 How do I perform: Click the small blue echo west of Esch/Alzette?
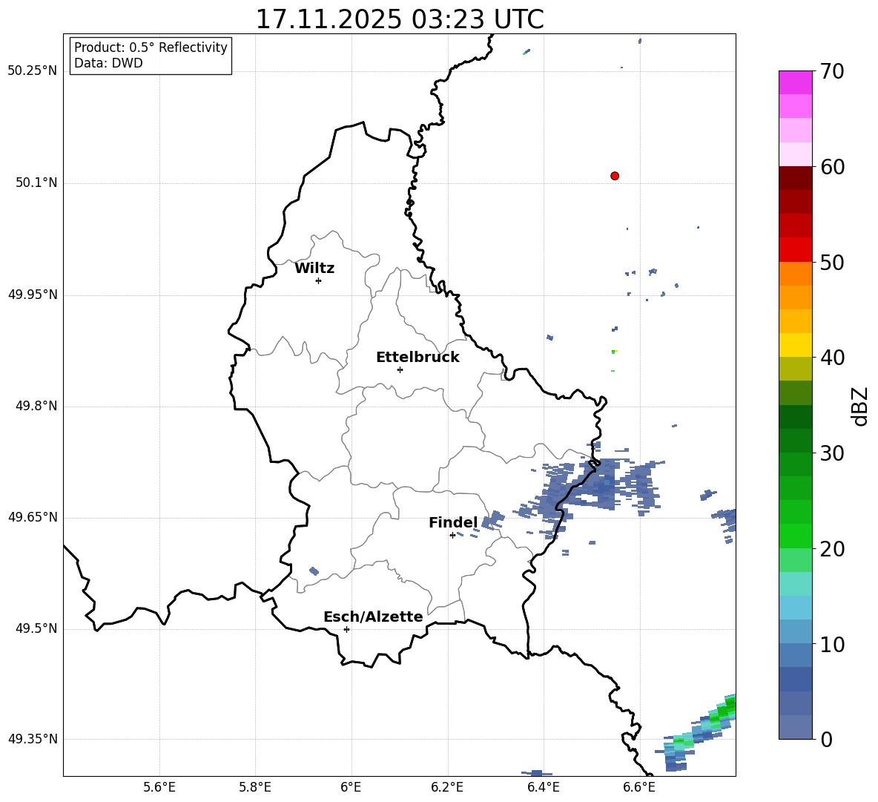tap(314, 571)
